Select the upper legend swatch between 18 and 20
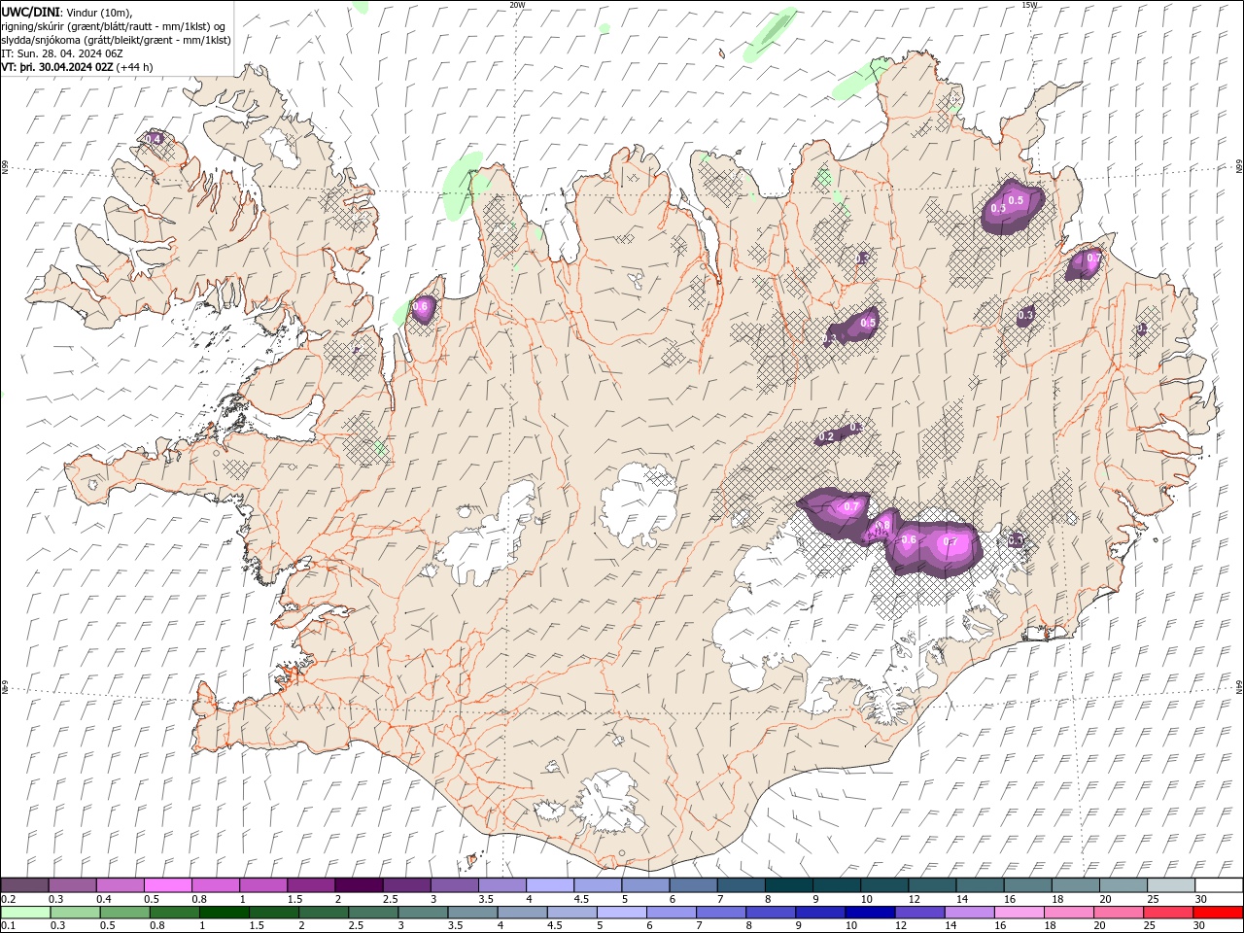 [x=1075, y=885]
